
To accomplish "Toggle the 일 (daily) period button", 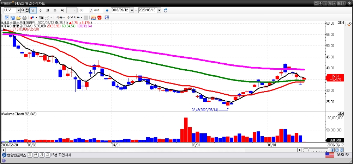I will pos(33,10).
